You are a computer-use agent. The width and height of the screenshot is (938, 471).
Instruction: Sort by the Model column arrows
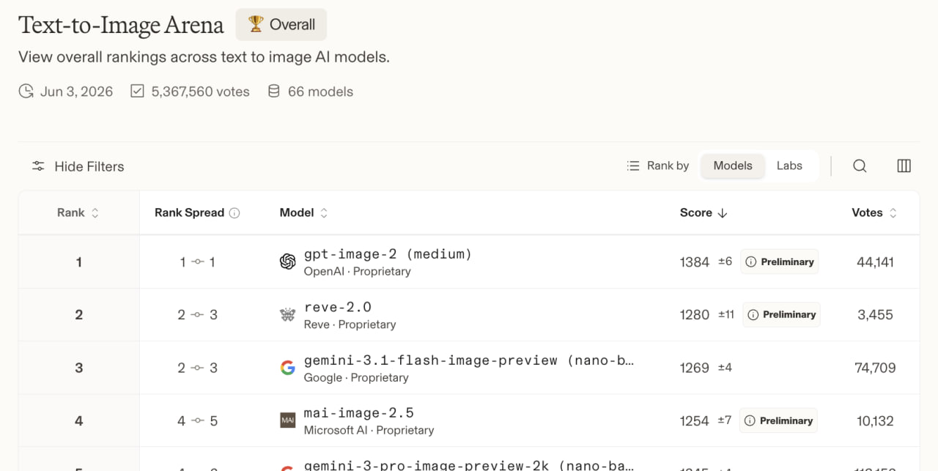click(324, 213)
